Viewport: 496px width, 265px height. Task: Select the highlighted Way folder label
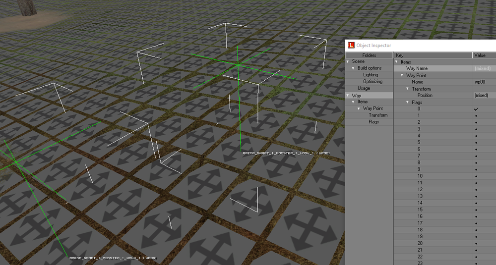click(357, 96)
